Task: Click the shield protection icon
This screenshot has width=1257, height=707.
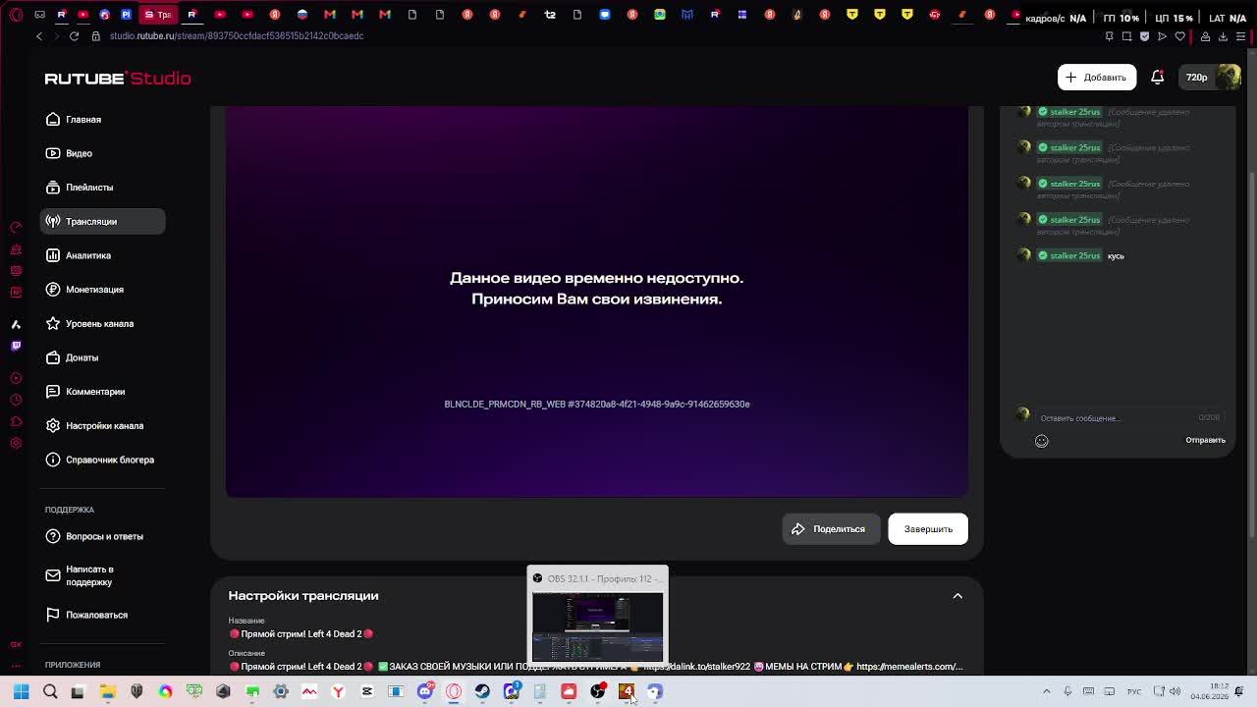Action: click(1144, 36)
